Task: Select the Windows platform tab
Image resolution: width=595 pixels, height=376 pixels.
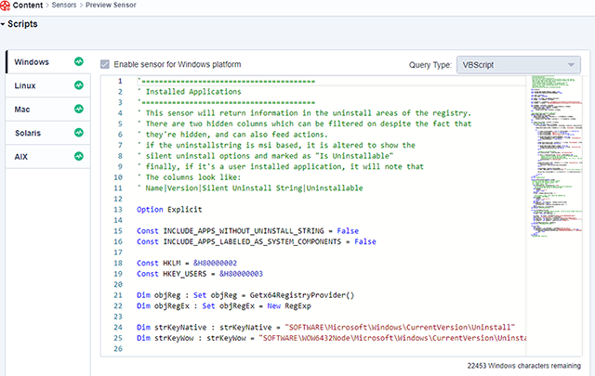Action: tap(33, 62)
